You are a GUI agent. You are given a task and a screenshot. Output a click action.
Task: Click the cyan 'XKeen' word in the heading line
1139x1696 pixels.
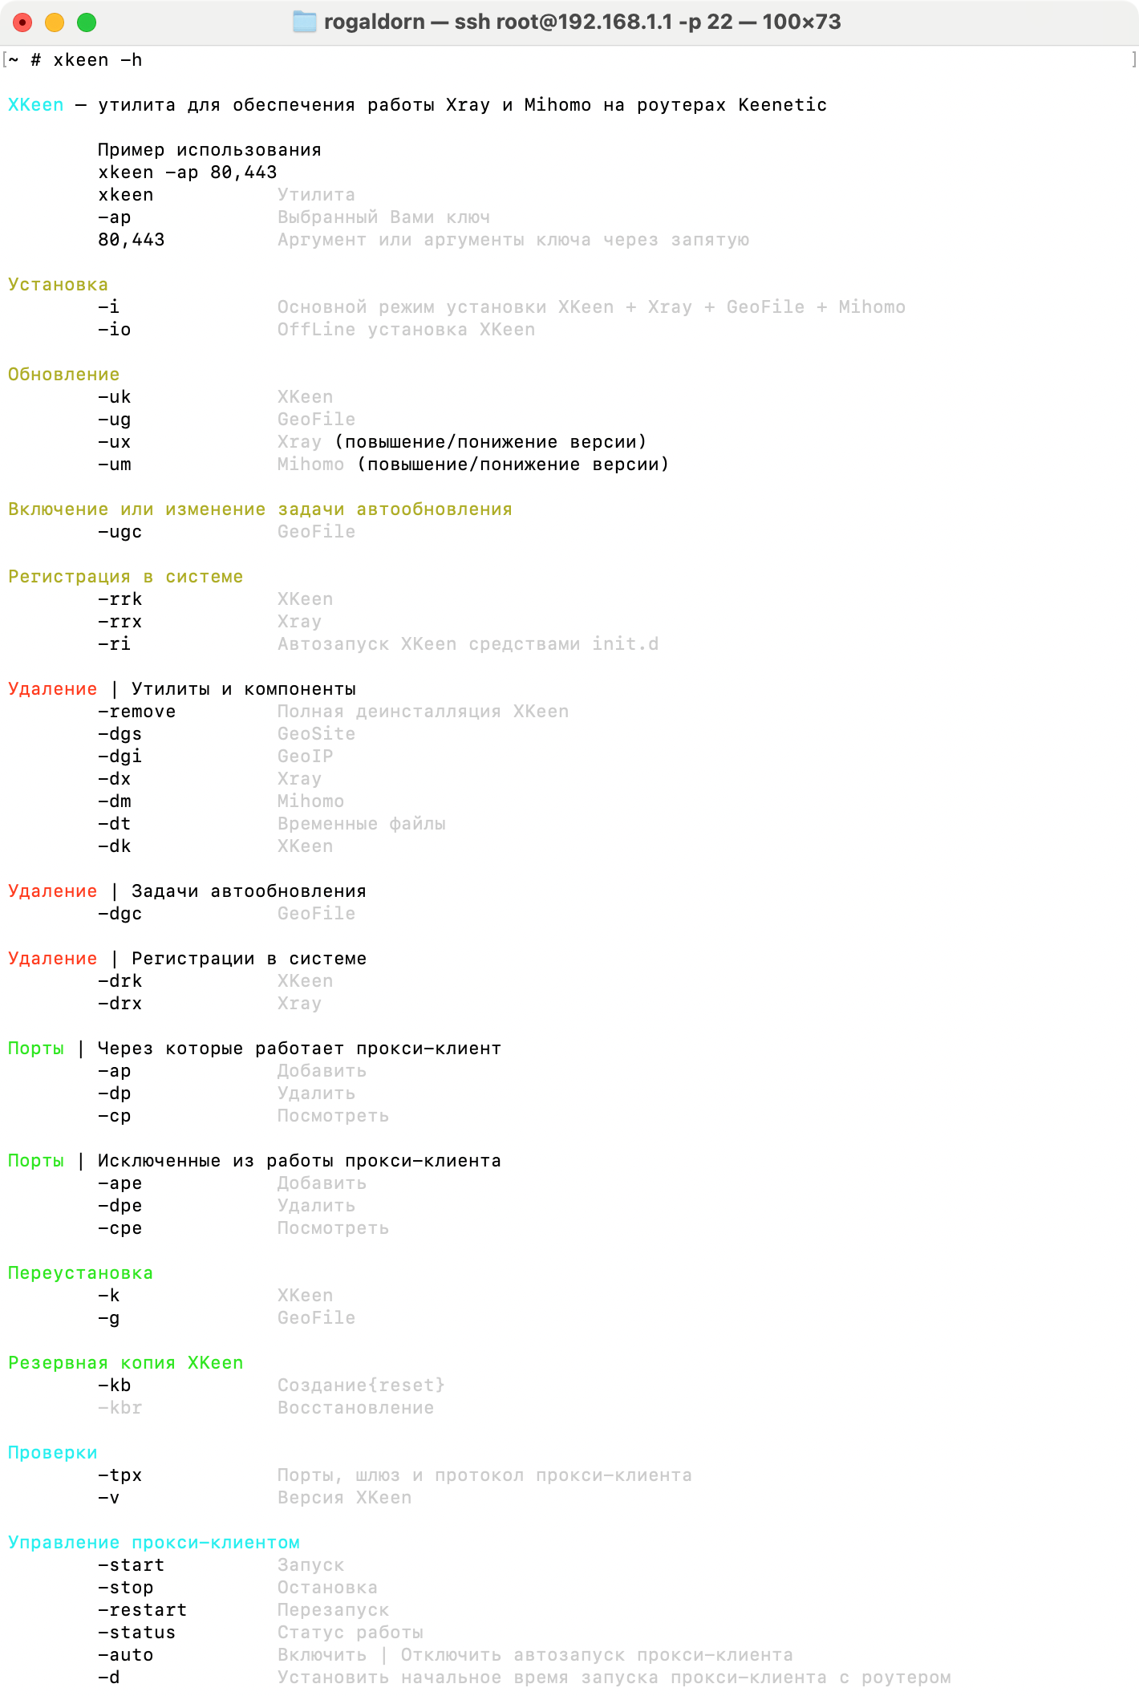point(35,105)
